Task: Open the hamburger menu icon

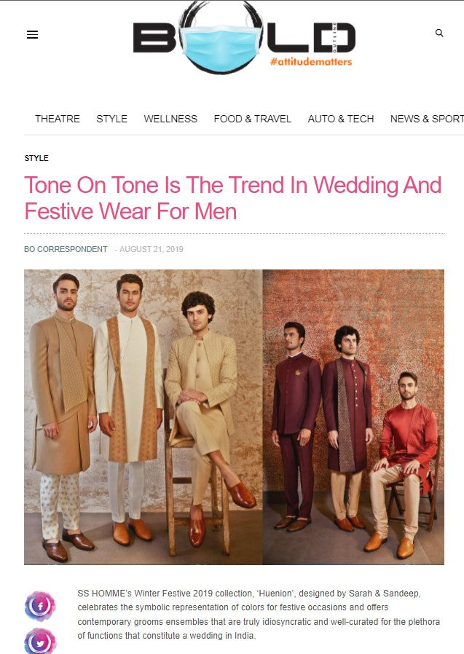Action: click(x=32, y=35)
